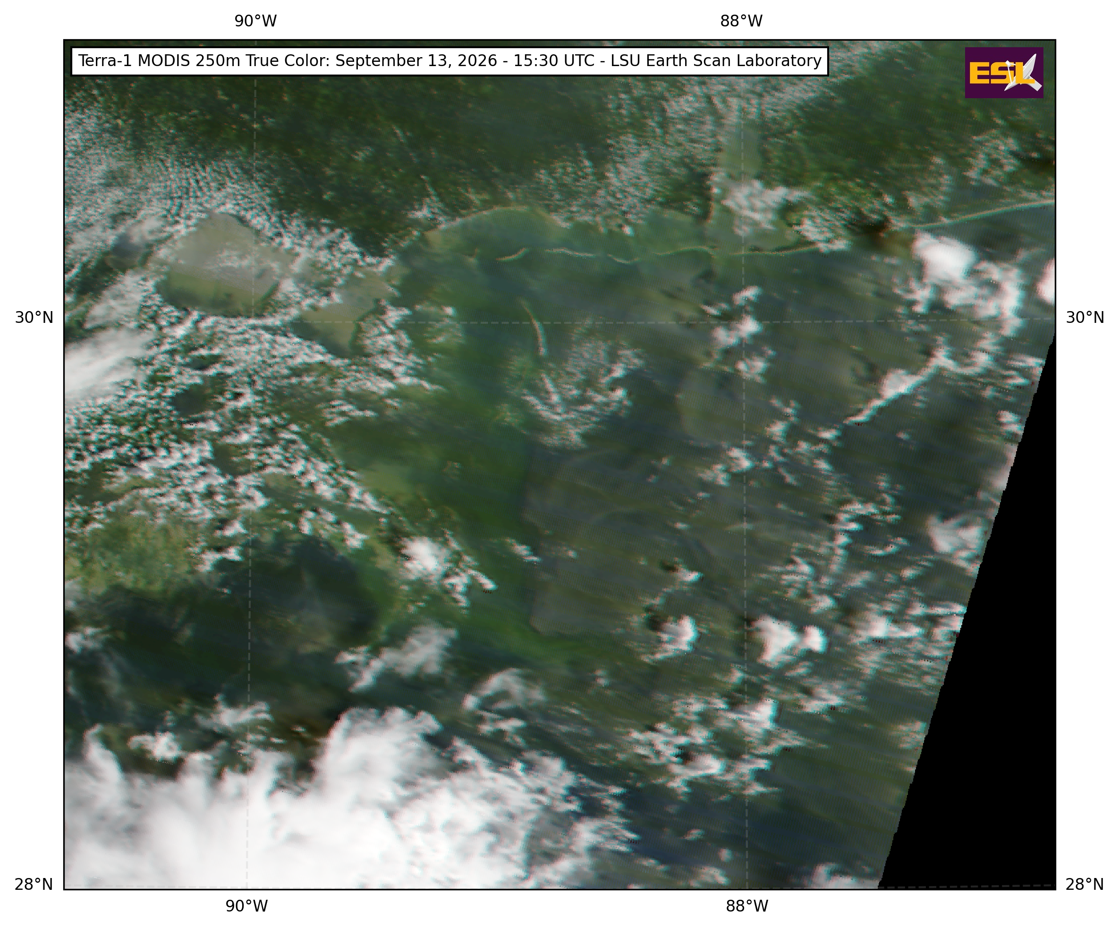This screenshot has height=929, width=1119.
Task: Click the top 90°W longitude label
Action: coord(256,21)
